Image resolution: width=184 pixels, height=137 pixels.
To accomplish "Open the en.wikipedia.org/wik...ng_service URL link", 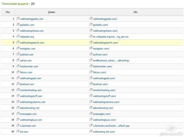I will pos(111,37).
